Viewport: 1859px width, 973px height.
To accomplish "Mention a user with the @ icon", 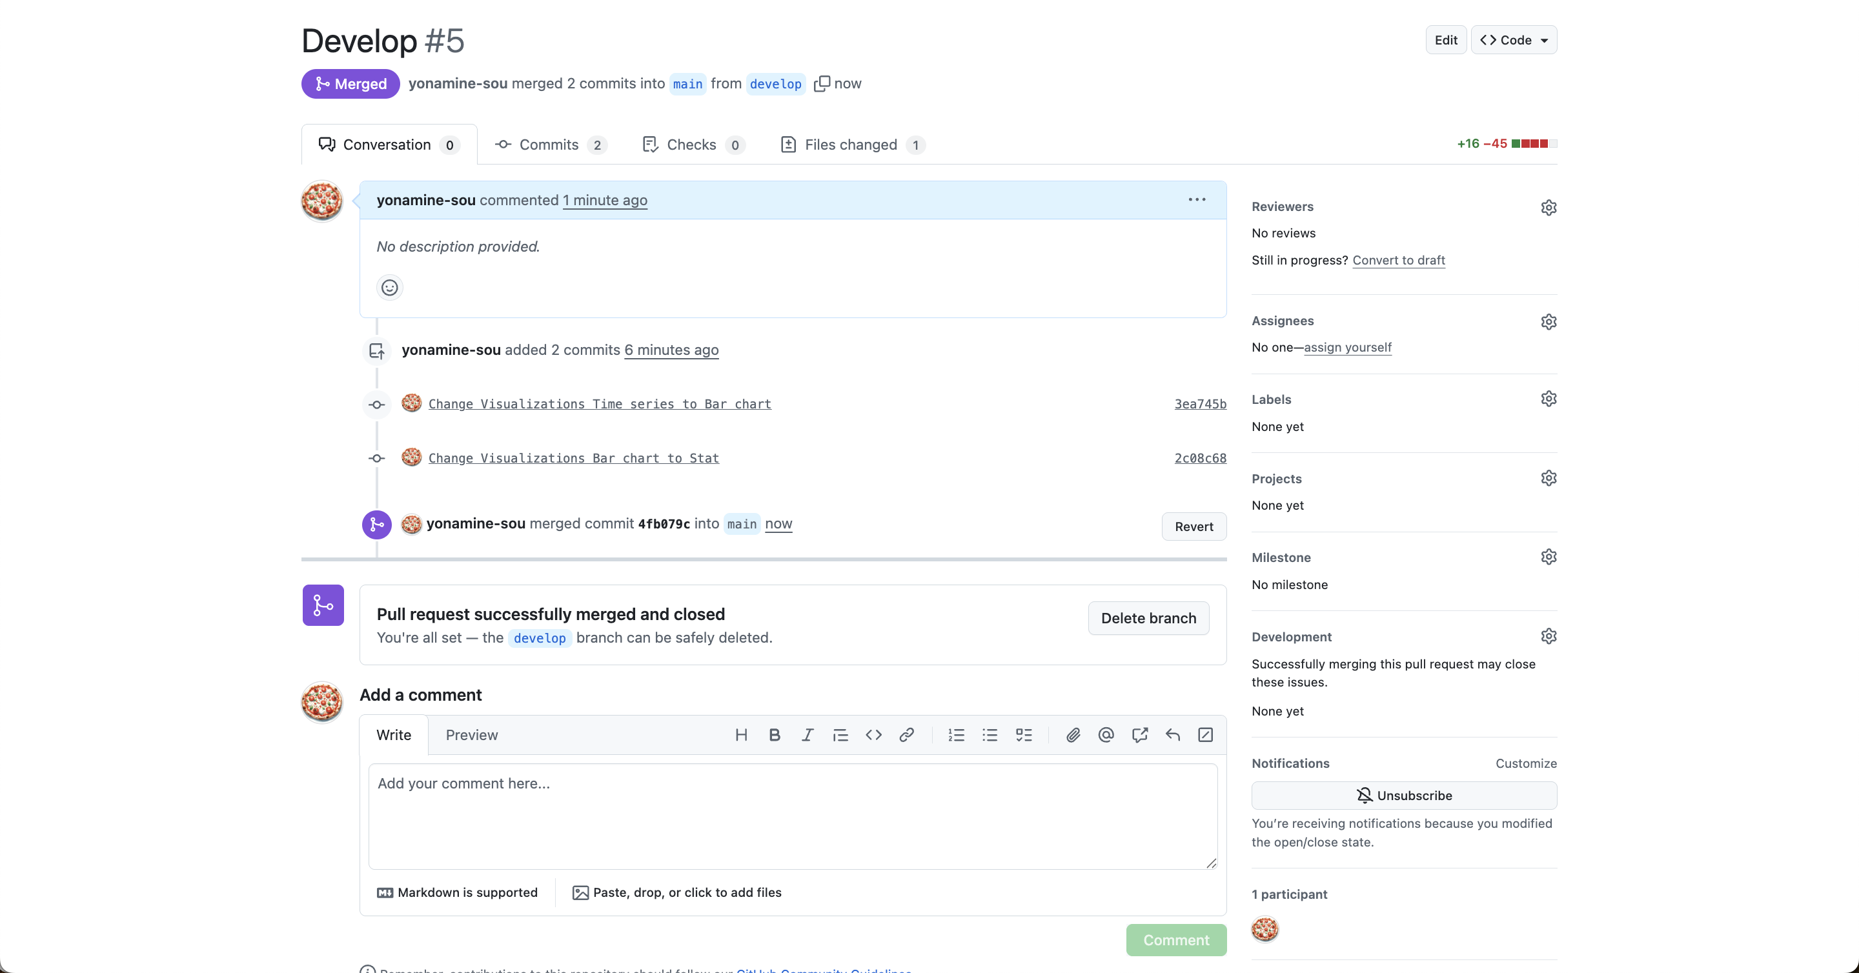I will [1106, 735].
